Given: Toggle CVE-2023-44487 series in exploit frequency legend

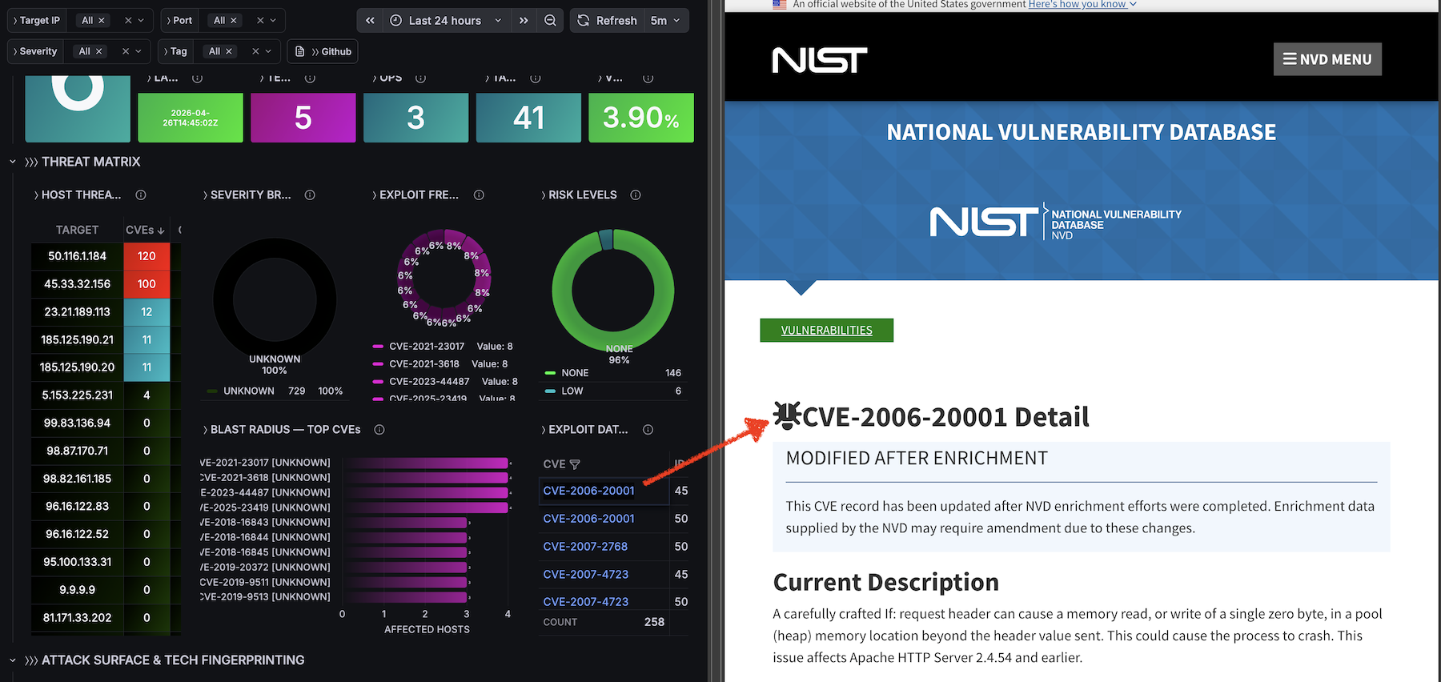Looking at the screenshot, I should pyautogui.click(x=428, y=382).
